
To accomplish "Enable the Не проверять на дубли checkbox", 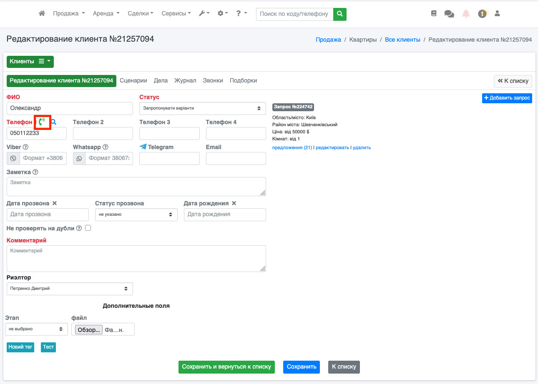I will point(88,228).
